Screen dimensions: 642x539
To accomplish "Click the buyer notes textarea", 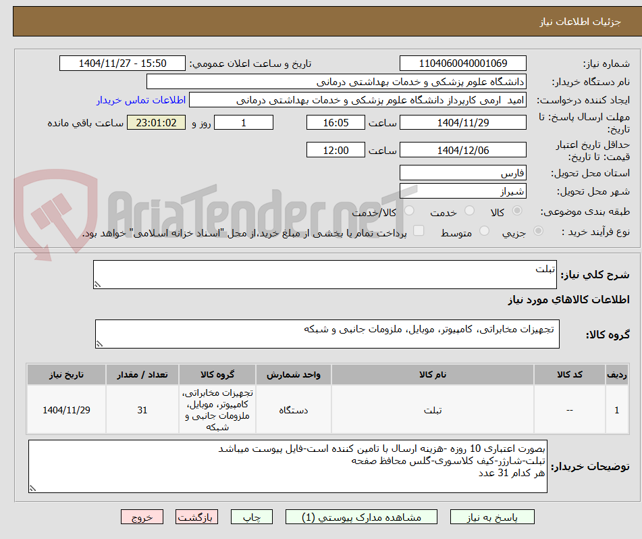I will 288,467.
